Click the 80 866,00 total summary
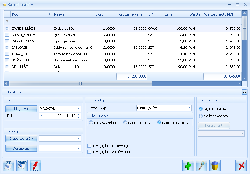Viewport: 250px width, 174px height. 222,76
